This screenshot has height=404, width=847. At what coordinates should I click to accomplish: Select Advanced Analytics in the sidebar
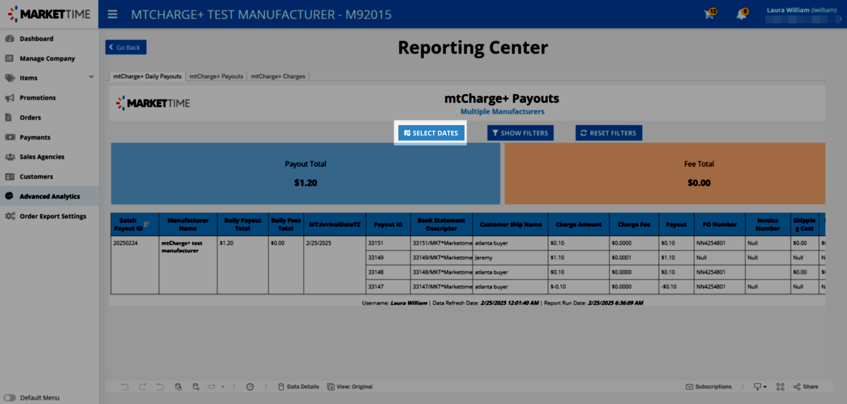tap(49, 196)
